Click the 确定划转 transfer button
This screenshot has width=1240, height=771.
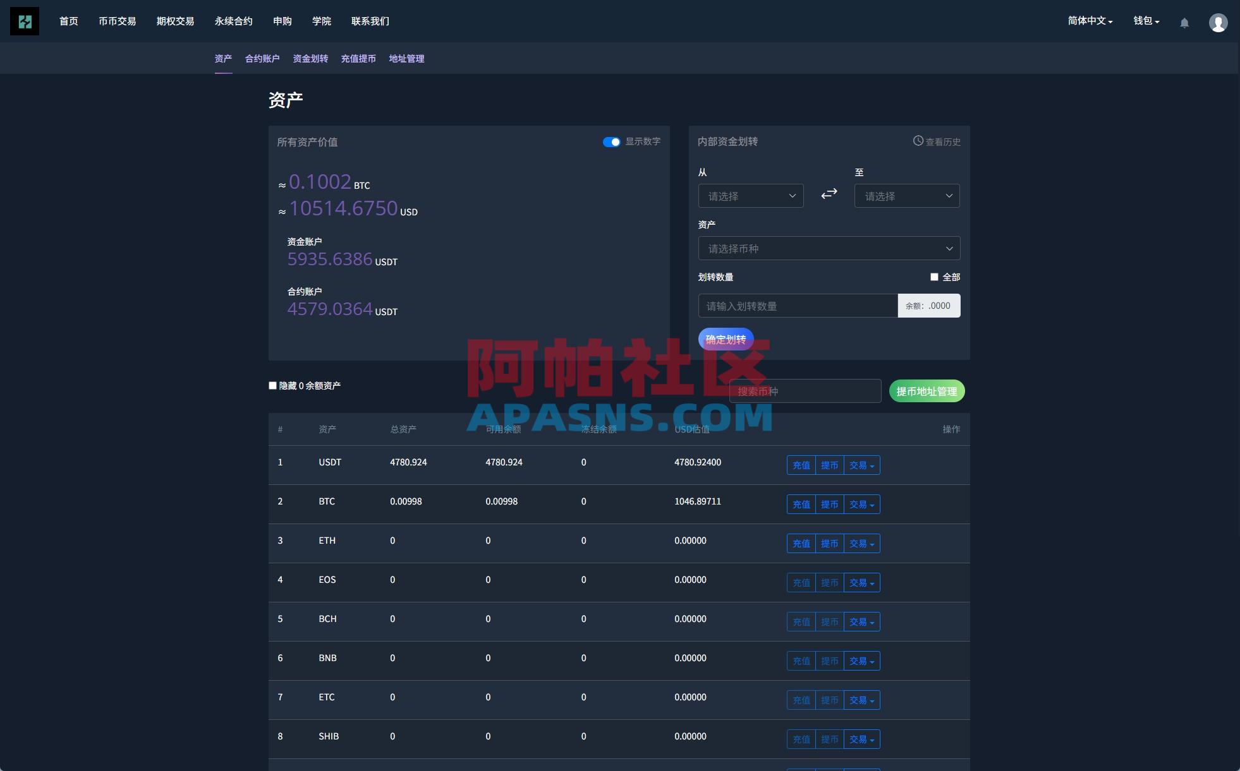(x=725, y=339)
